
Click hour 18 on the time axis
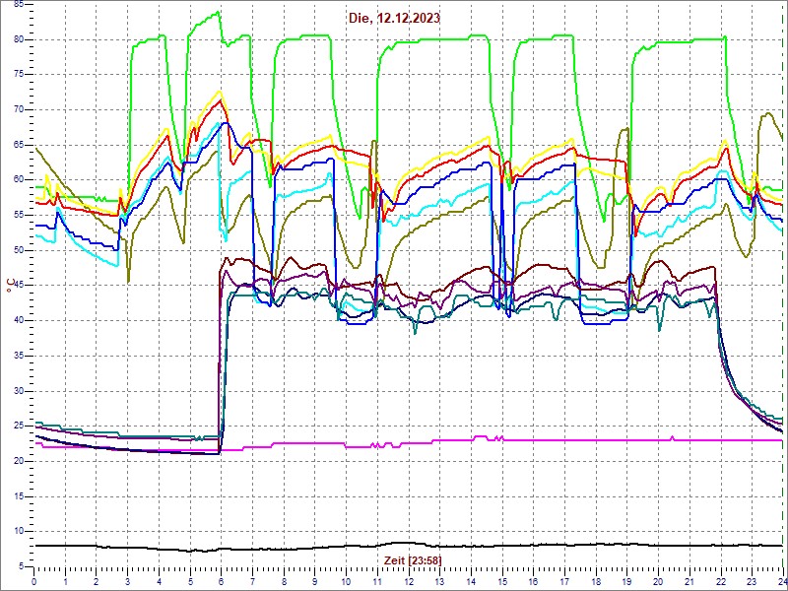click(597, 579)
